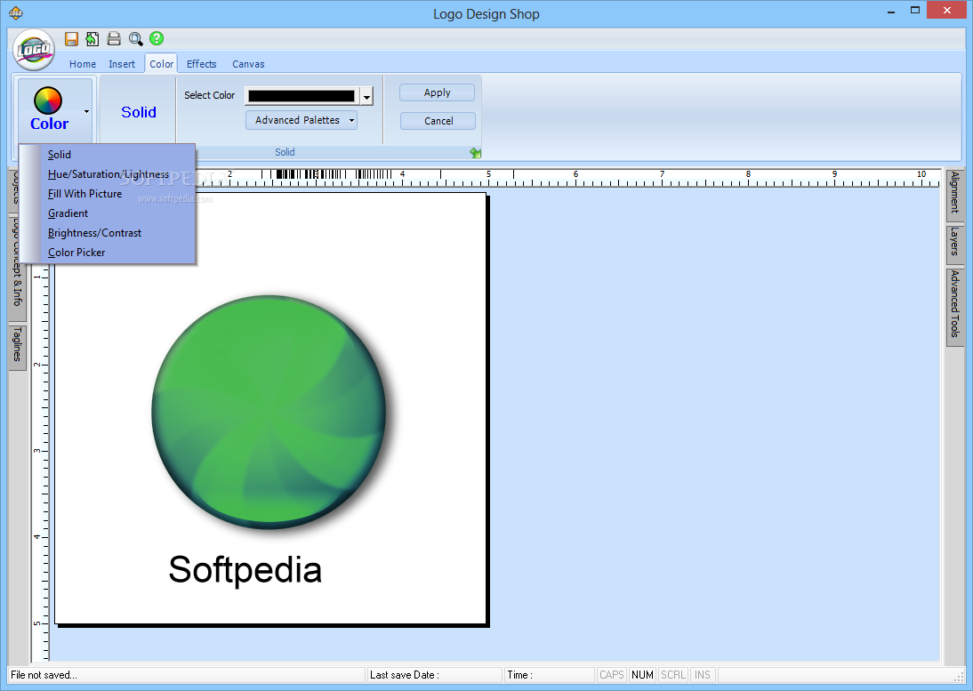This screenshot has height=691, width=973.
Task: Switch to the Home ribbon tab
Action: pos(83,64)
